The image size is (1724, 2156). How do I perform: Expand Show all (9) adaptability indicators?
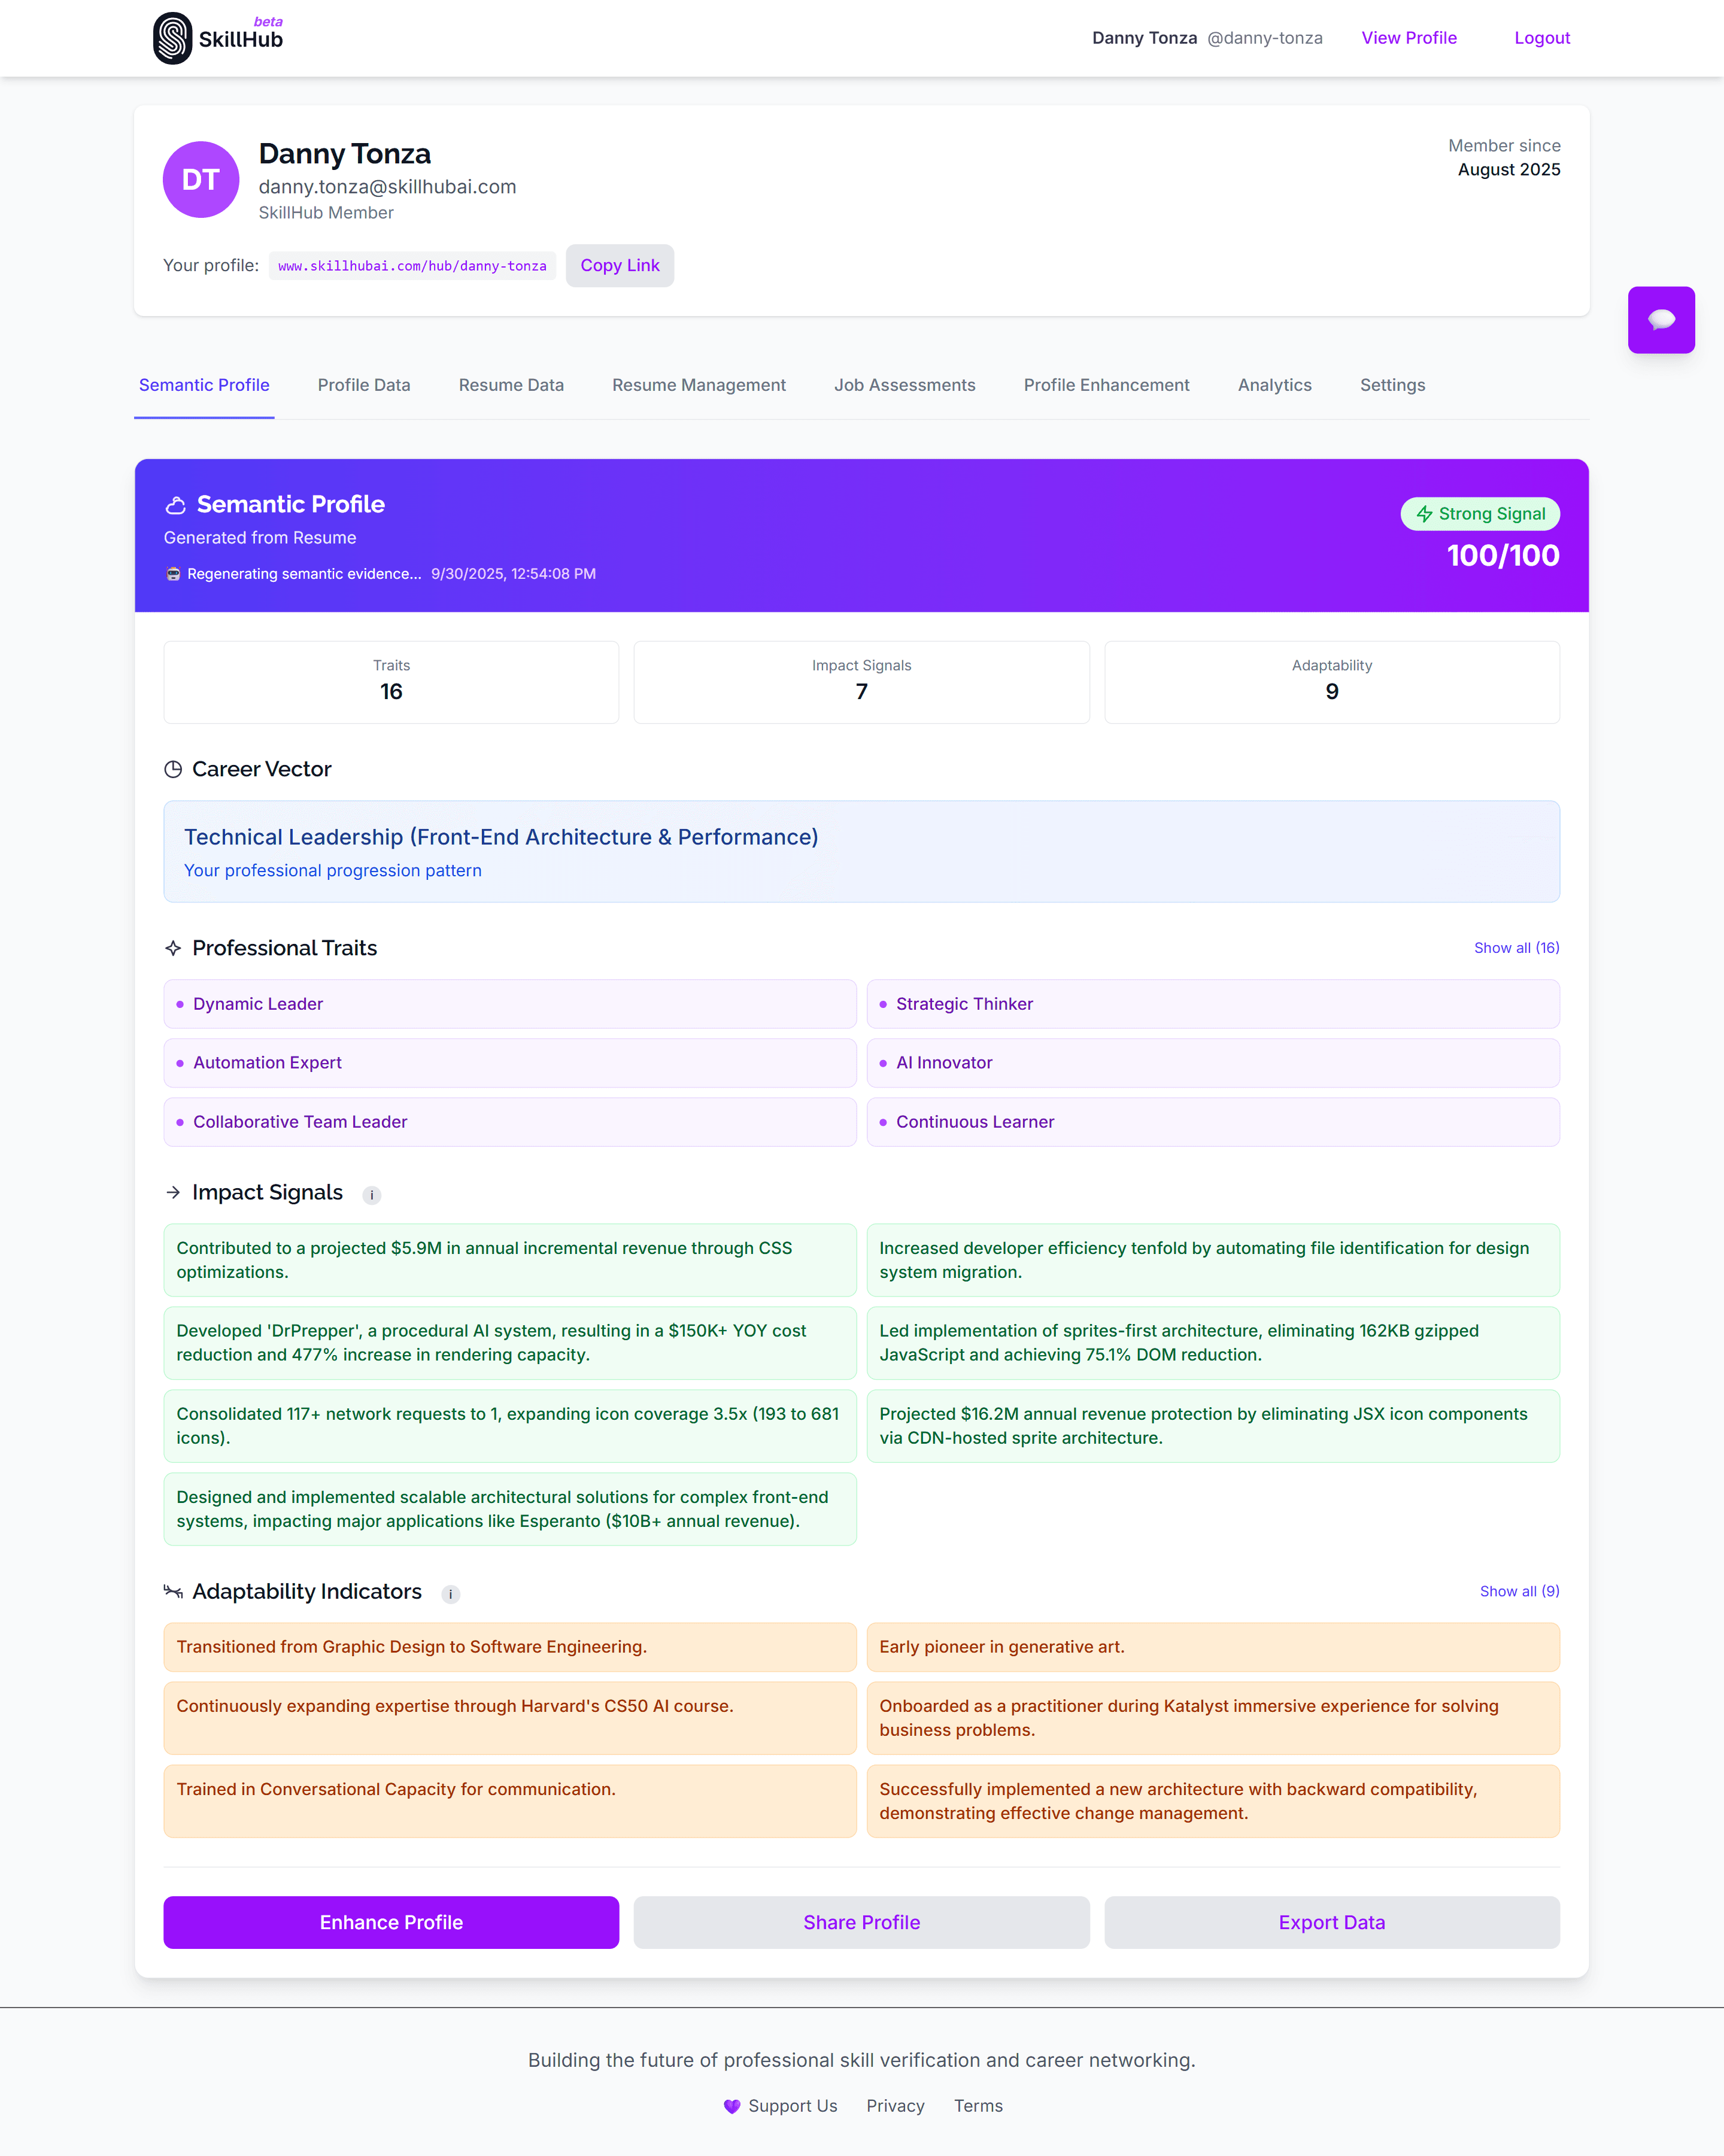click(x=1519, y=1590)
